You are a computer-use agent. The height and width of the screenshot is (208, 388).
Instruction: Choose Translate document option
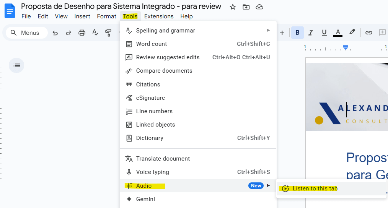tap(163, 159)
